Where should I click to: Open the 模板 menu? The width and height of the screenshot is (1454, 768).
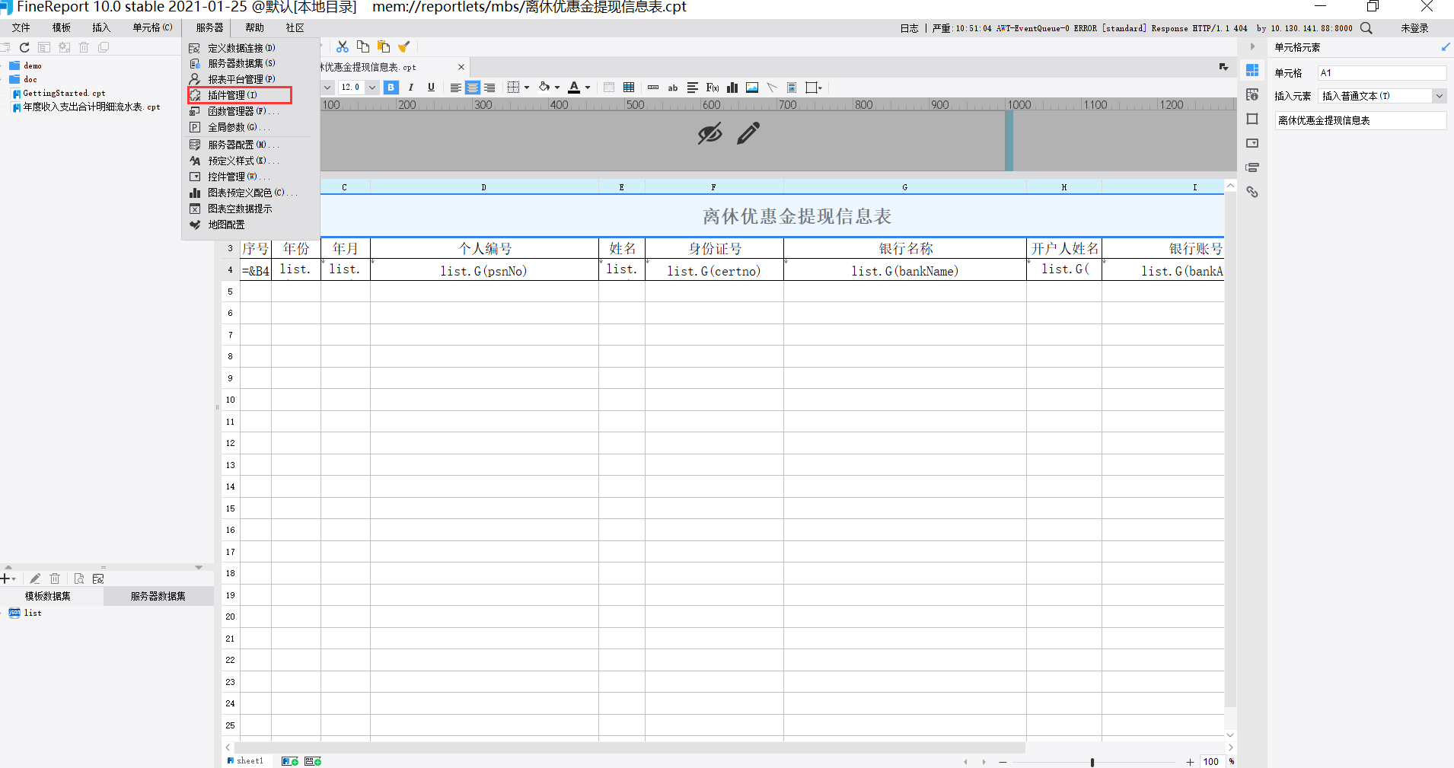point(61,28)
